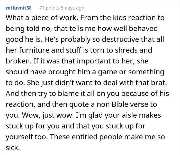
Task: Click the word "yourself" on the second-last line
Action: coord(19,137)
